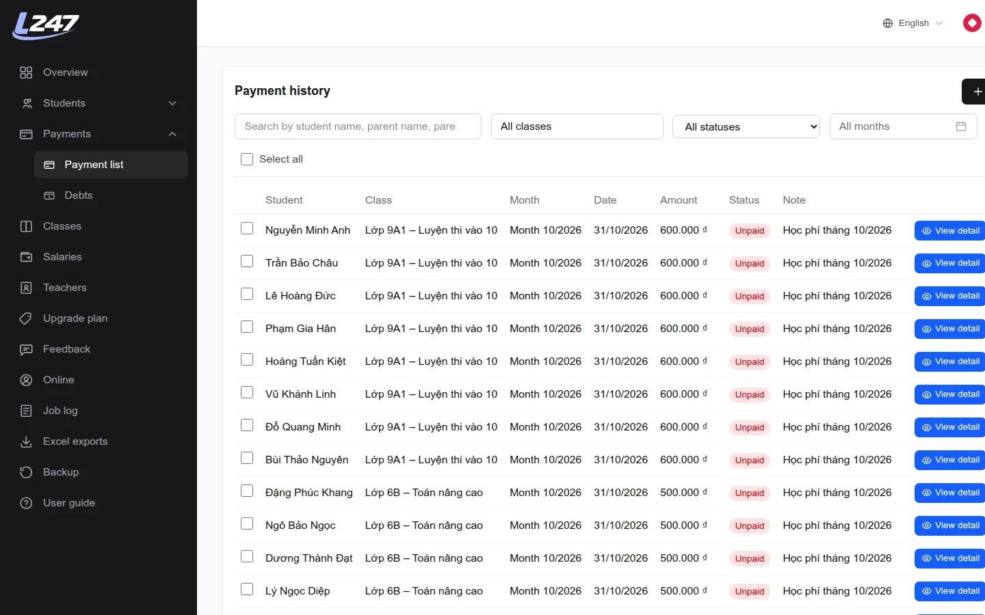Click the Backup restore icon
Screen dimensions: 985x615
(26, 472)
